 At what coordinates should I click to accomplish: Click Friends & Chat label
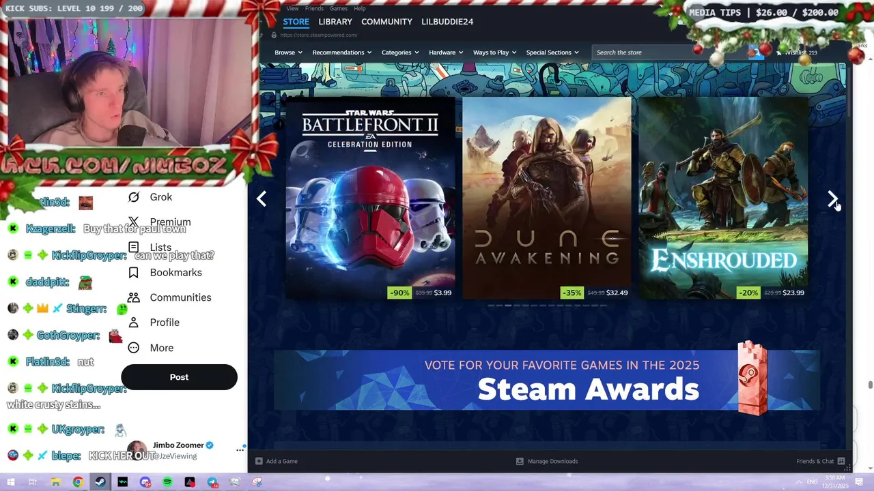[x=815, y=461]
